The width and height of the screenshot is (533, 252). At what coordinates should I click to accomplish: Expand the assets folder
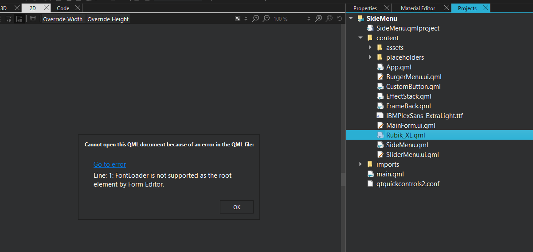(x=370, y=47)
